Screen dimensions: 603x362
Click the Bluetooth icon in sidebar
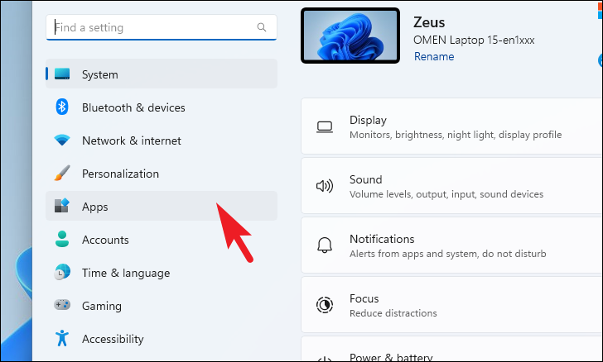[x=62, y=107]
